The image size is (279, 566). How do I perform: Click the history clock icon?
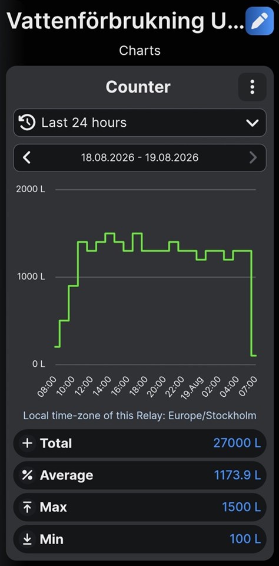click(x=27, y=123)
